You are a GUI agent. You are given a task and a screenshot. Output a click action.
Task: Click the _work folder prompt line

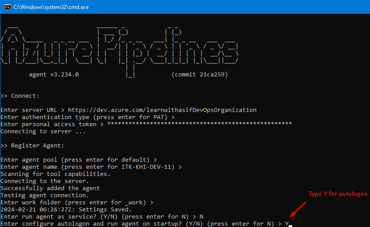[x=77, y=203]
